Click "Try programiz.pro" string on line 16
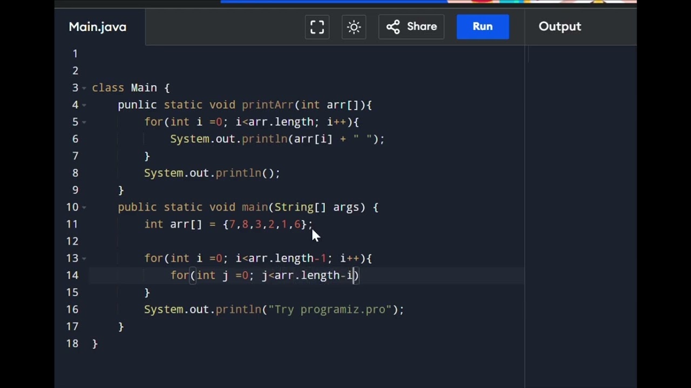Viewport: 691px width, 388px height. click(x=330, y=309)
